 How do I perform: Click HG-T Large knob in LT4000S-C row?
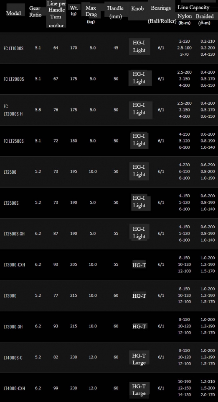pos(139,359)
